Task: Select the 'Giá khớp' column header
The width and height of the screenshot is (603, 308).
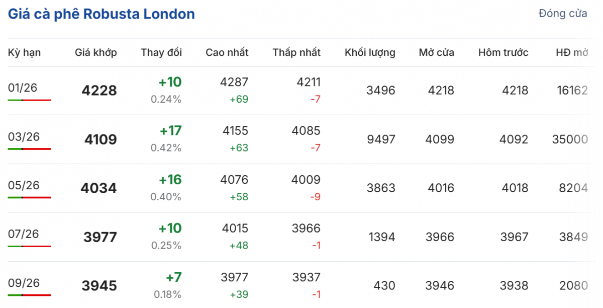Action: tap(95, 52)
